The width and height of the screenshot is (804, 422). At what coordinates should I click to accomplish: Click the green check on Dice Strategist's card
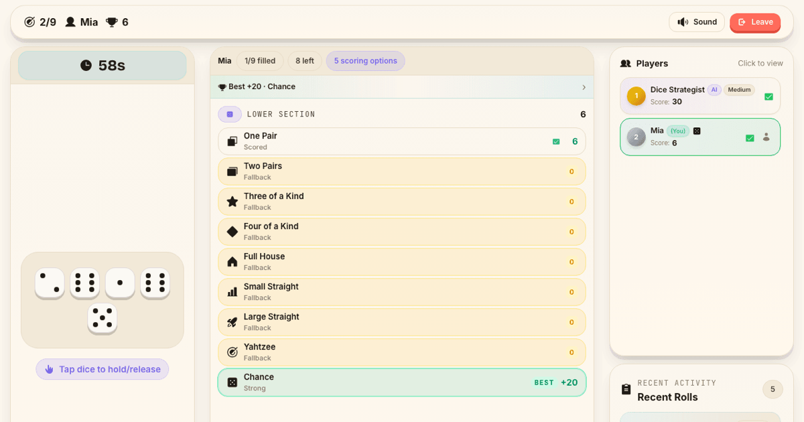tap(768, 96)
